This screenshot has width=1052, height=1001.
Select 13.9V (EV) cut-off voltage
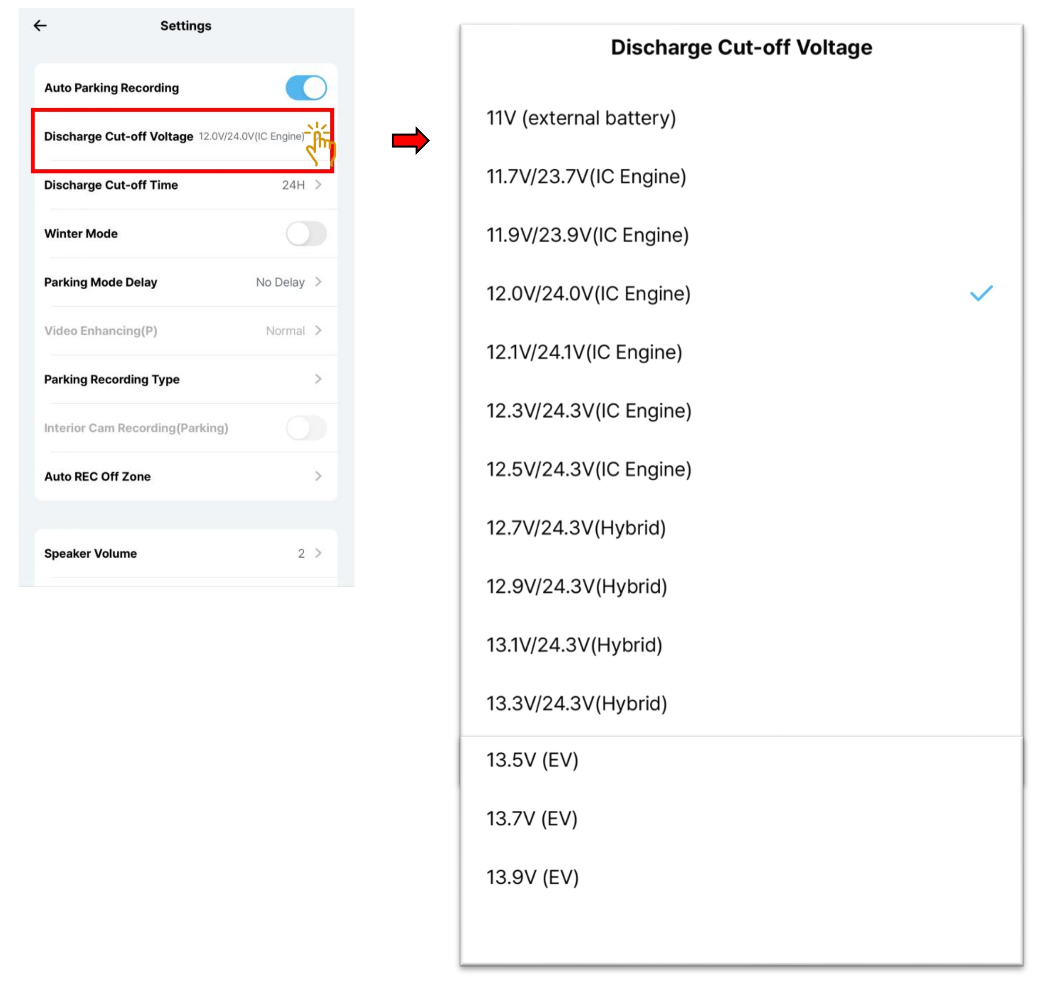click(532, 877)
